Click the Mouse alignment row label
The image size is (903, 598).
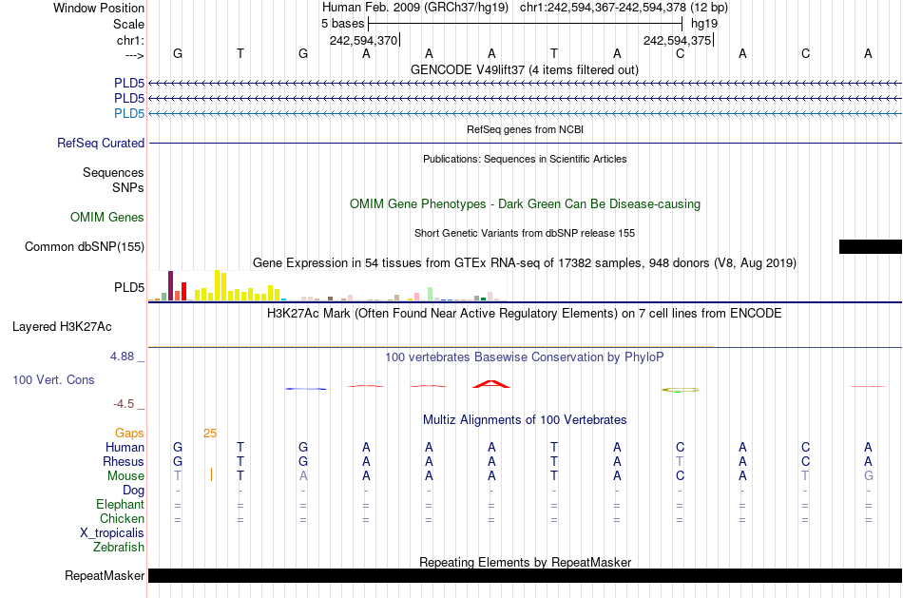click(125, 476)
